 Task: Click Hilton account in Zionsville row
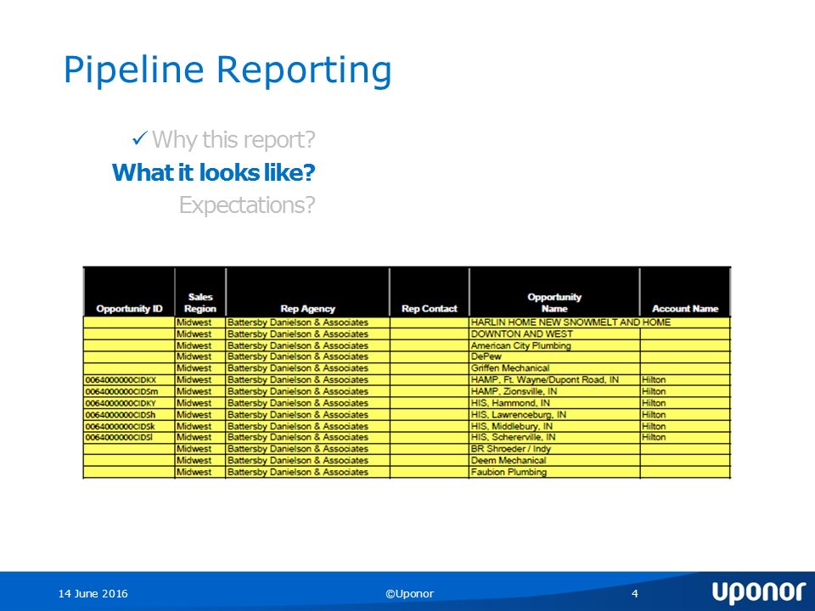pos(685,391)
